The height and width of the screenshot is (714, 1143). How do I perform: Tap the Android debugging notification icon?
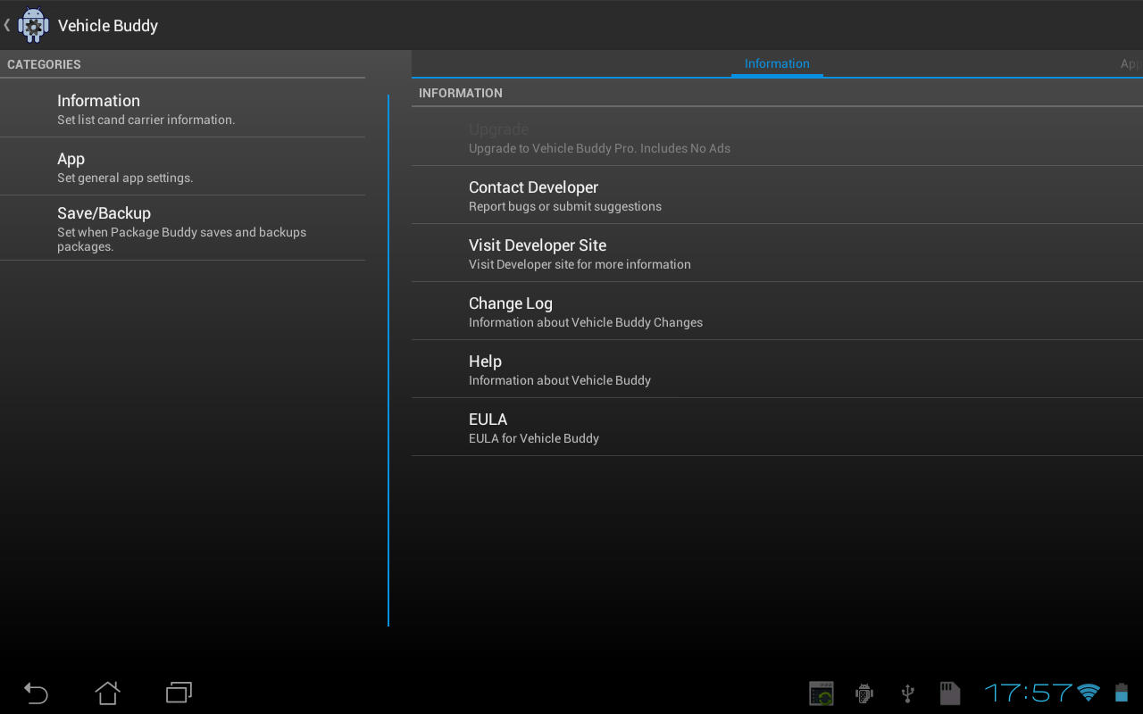[864, 693]
